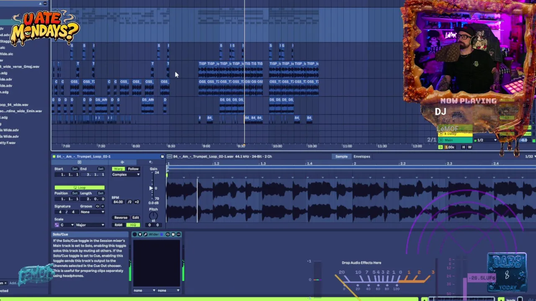Viewport: 536px width, 301px height.
Task: Double the tempo with ×2 button
Action: coord(137,202)
